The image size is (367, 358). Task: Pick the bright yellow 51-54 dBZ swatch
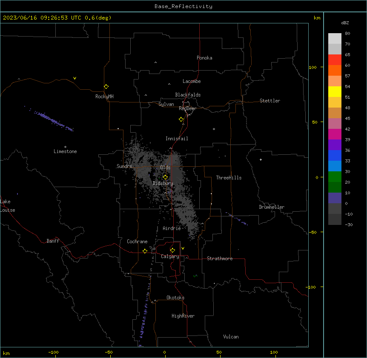click(x=335, y=91)
